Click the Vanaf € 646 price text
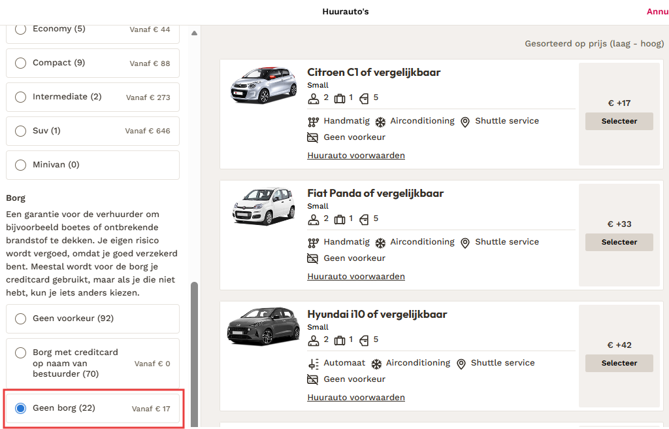Viewport: 669px width, 429px height. coord(148,131)
